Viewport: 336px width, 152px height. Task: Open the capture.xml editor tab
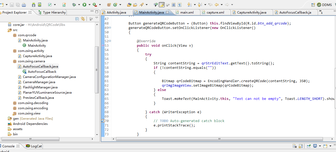pos(213,12)
